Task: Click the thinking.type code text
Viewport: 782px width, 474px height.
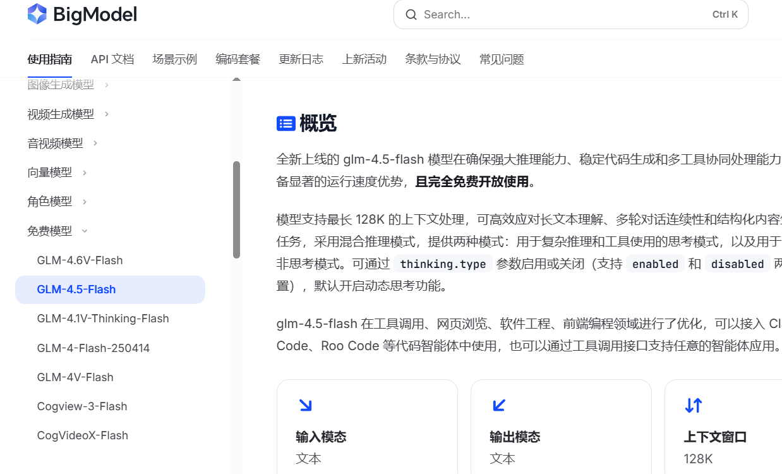Action: [443, 264]
